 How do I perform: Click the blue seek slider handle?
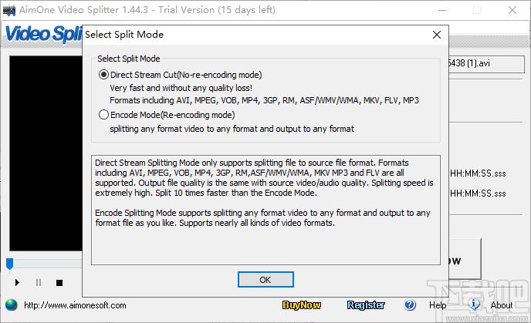10,264
